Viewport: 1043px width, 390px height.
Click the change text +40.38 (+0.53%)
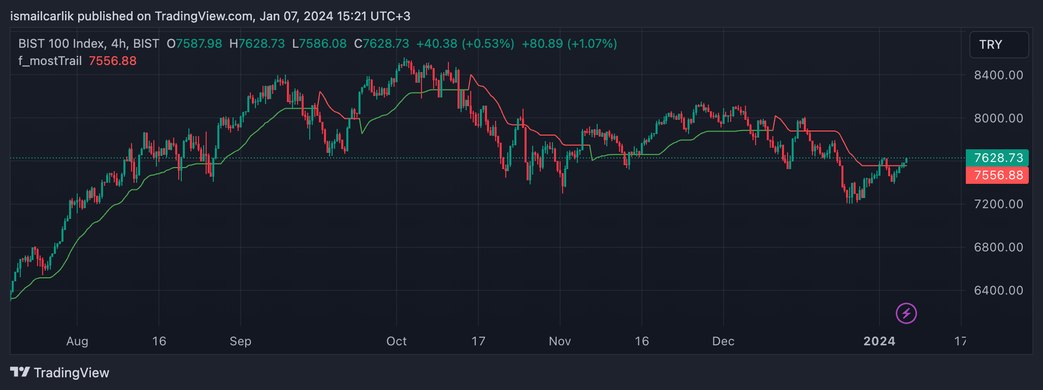[465, 44]
